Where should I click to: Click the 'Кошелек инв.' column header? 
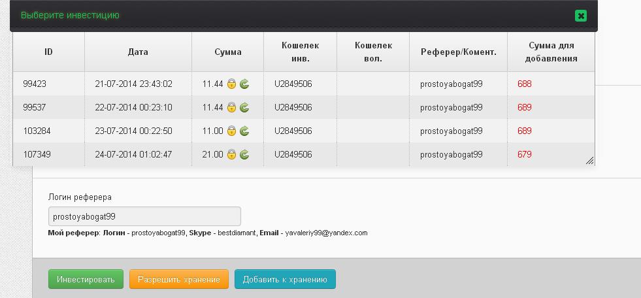(300, 52)
